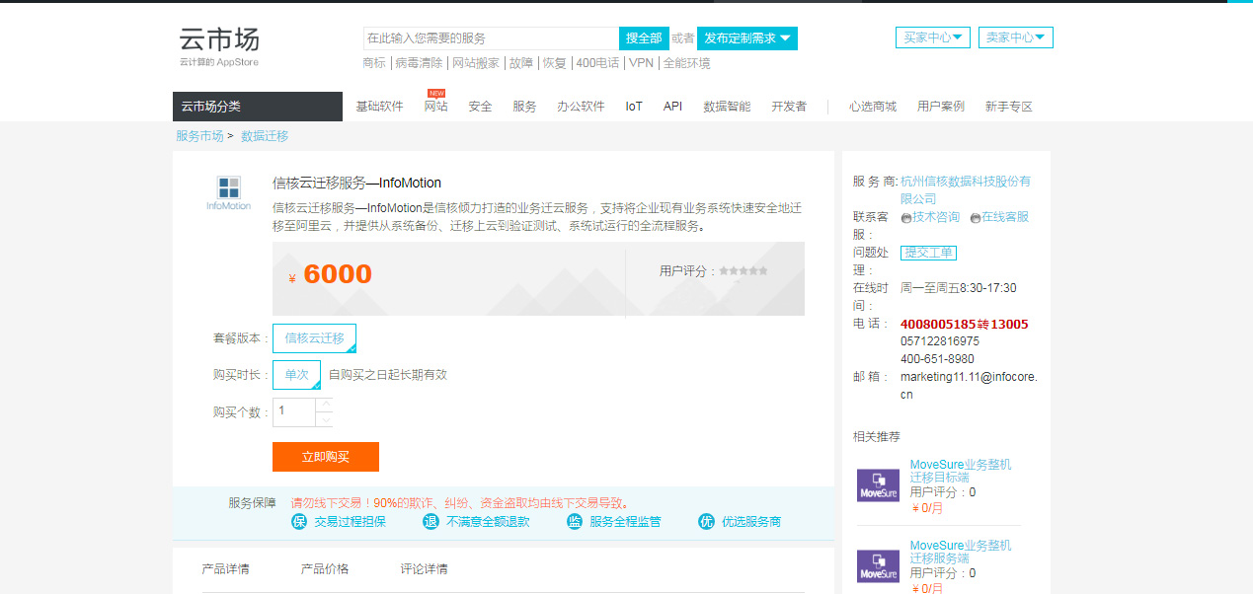1253x594 pixels.
Task: Switch to the 产品价格 tab
Action: [x=325, y=569]
